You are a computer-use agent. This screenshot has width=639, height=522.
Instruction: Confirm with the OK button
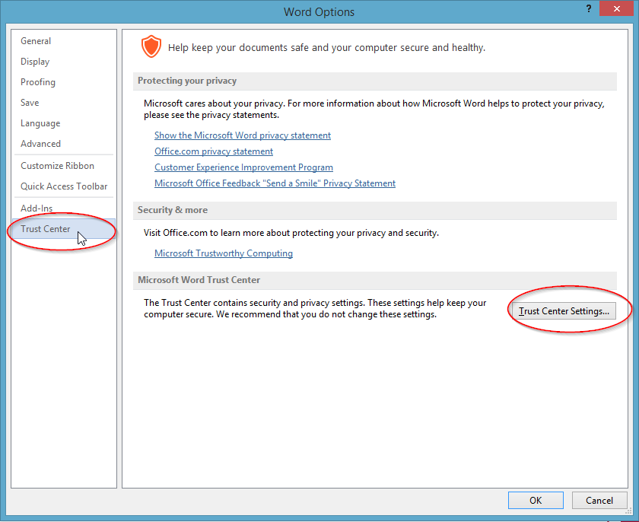(536, 500)
